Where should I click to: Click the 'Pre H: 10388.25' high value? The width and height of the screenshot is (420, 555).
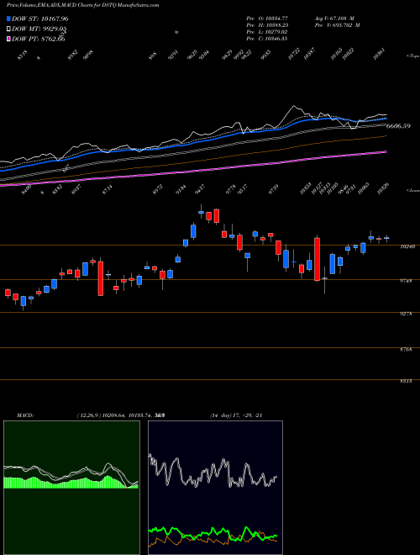click(x=267, y=24)
